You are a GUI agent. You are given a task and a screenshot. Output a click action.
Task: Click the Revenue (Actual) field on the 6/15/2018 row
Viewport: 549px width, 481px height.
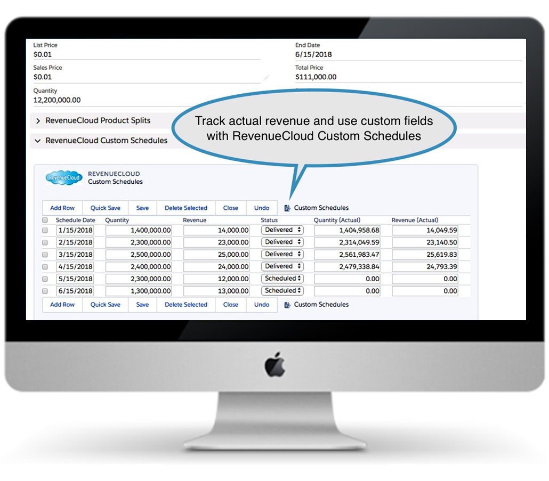point(425,291)
